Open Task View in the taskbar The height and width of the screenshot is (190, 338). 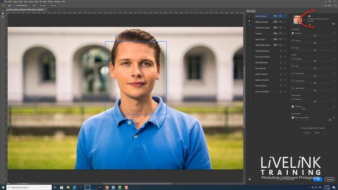click(x=55, y=187)
